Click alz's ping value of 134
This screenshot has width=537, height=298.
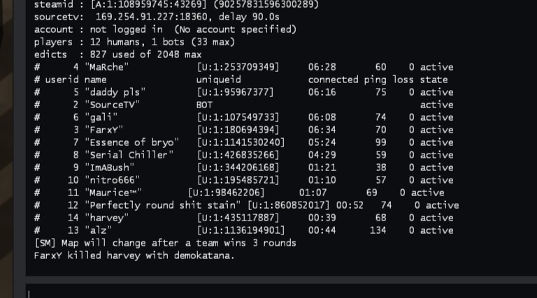(378, 230)
